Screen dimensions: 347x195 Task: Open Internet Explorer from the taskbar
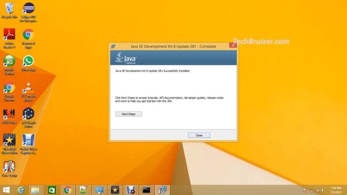point(21,190)
